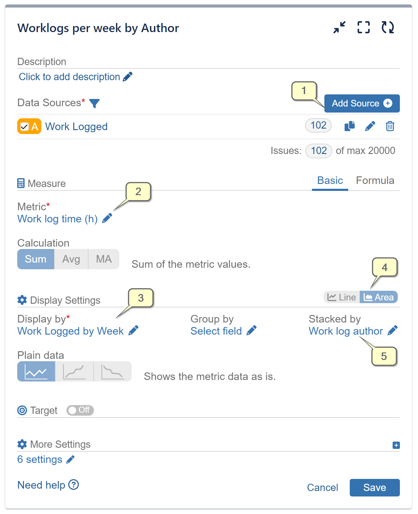Choose the Avg calculation option

(71, 259)
